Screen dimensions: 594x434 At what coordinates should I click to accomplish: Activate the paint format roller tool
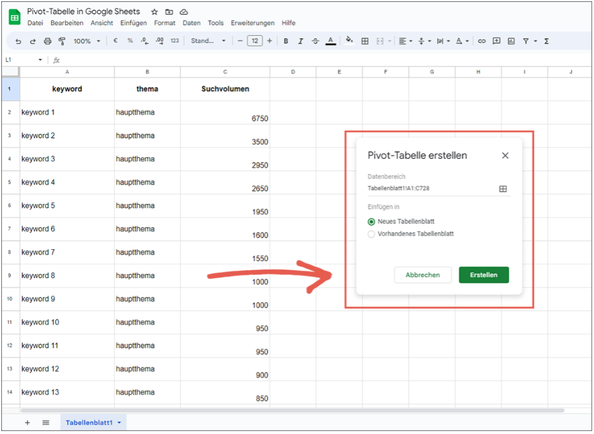(x=61, y=42)
